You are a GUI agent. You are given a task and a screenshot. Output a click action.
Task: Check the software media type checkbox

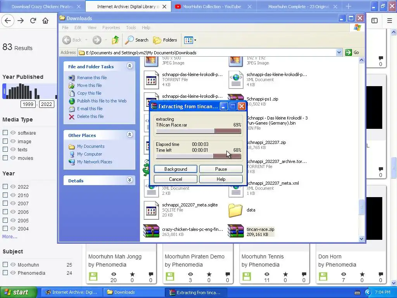coord(5,133)
